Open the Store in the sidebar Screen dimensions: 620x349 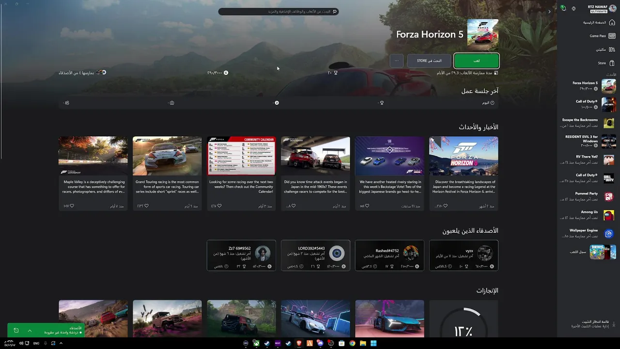(606, 63)
